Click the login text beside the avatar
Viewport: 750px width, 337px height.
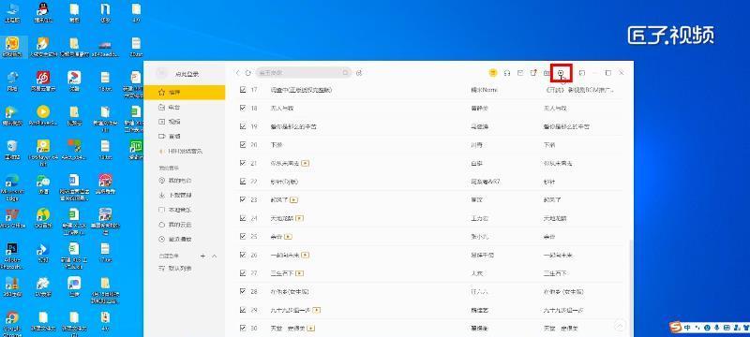click(x=187, y=74)
